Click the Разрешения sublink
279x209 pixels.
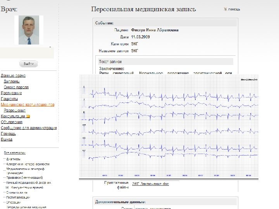[15, 110]
